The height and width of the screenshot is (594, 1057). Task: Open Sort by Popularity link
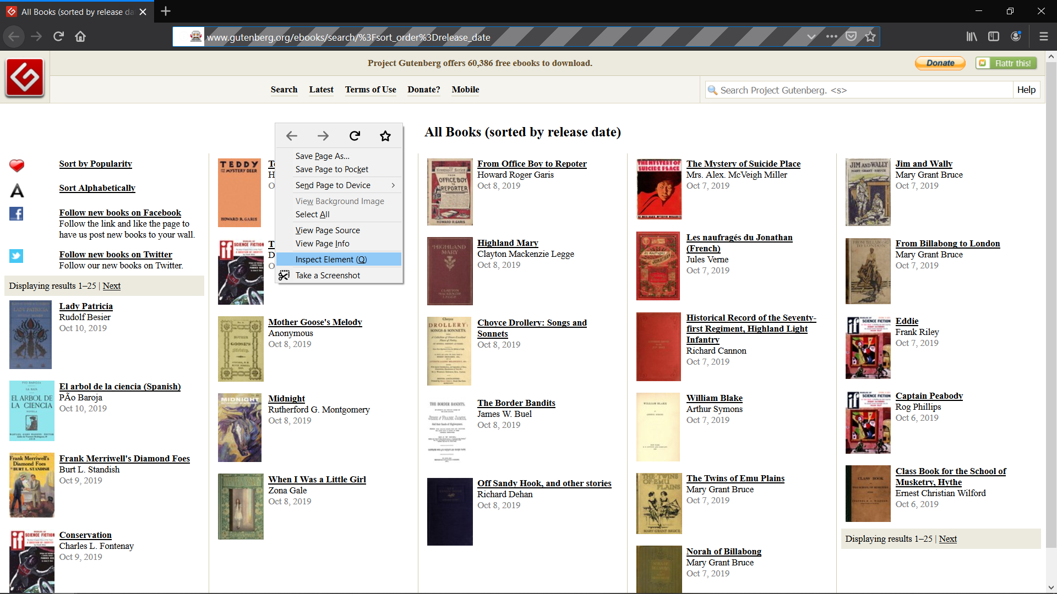point(96,164)
